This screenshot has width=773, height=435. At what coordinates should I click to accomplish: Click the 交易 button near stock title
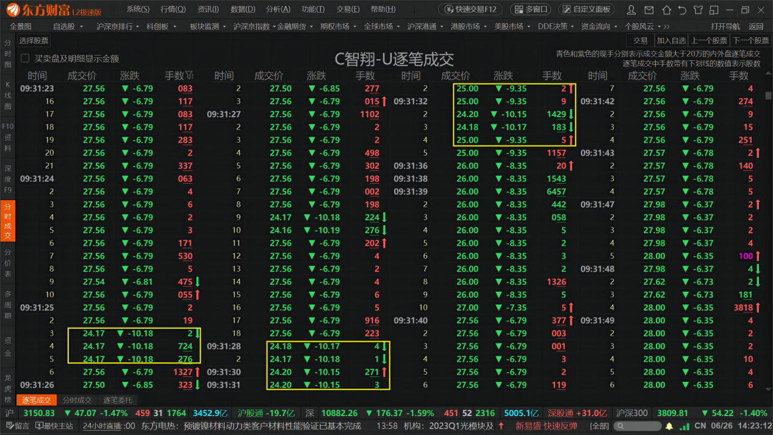point(640,41)
